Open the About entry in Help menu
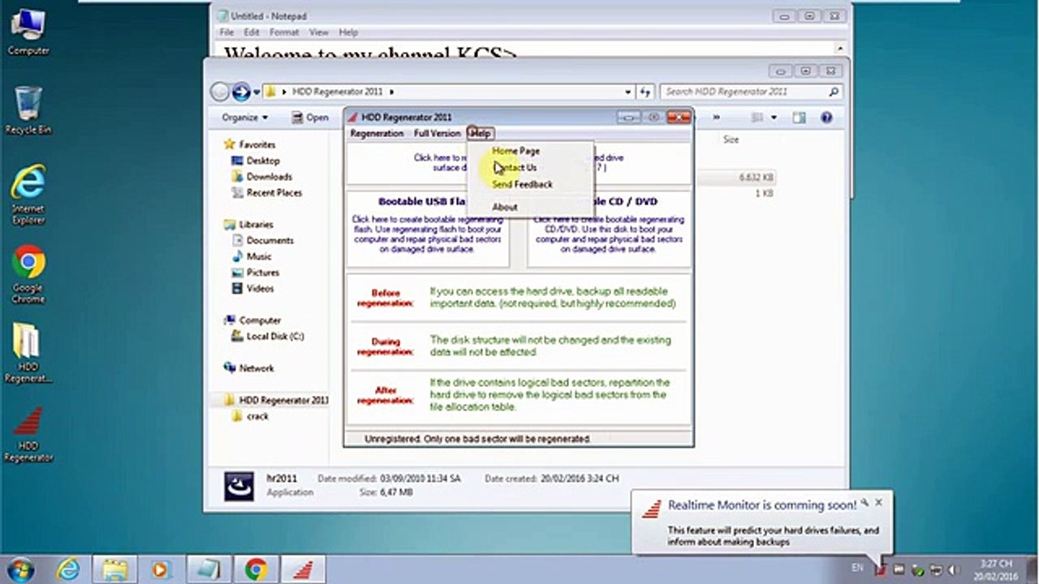1039x584 pixels. click(504, 207)
